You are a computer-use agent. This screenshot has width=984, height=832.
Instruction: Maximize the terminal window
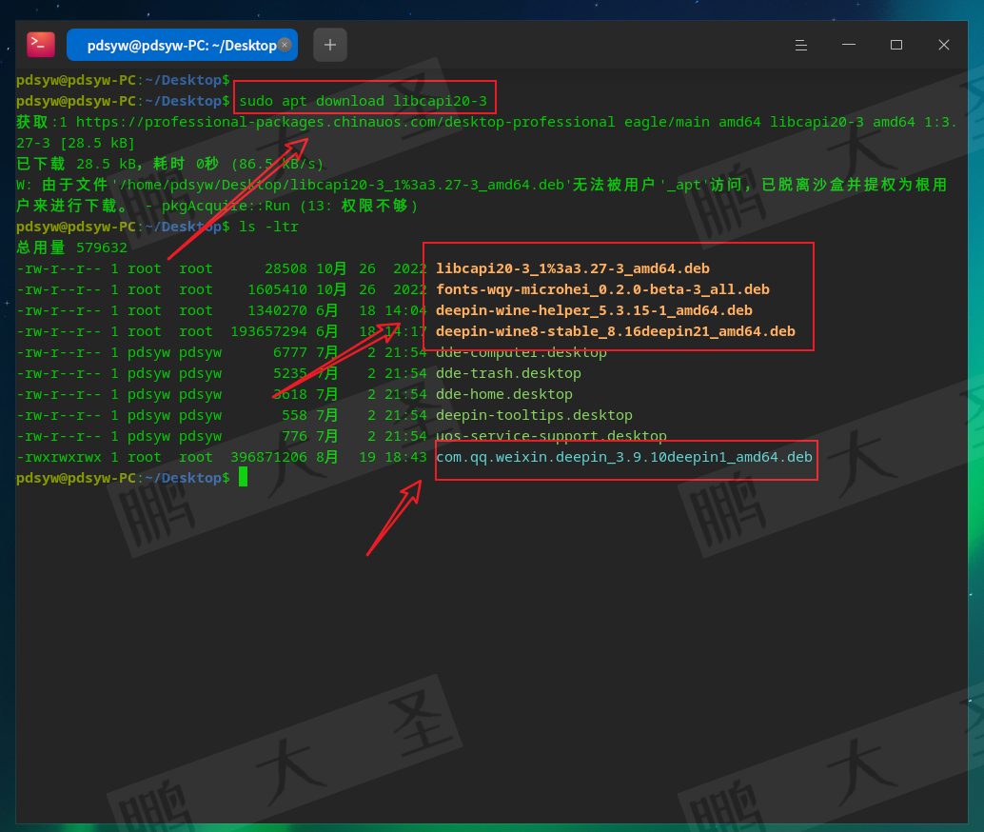tap(895, 45)
